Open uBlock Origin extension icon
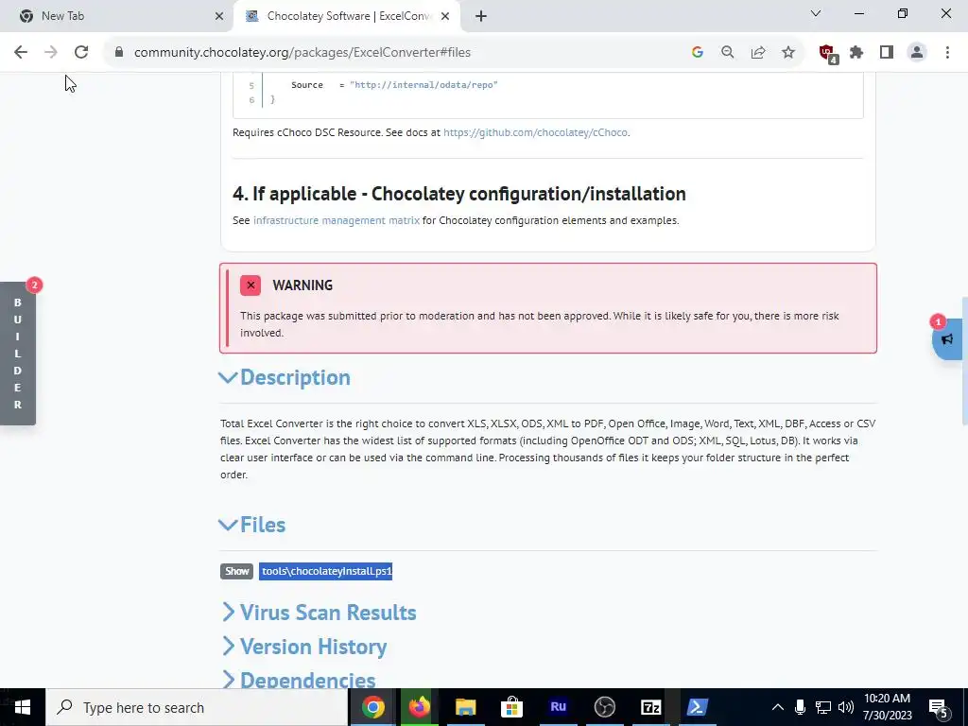Image resolution: width=968 pixels, height=726 pixels. coord(827,54)
